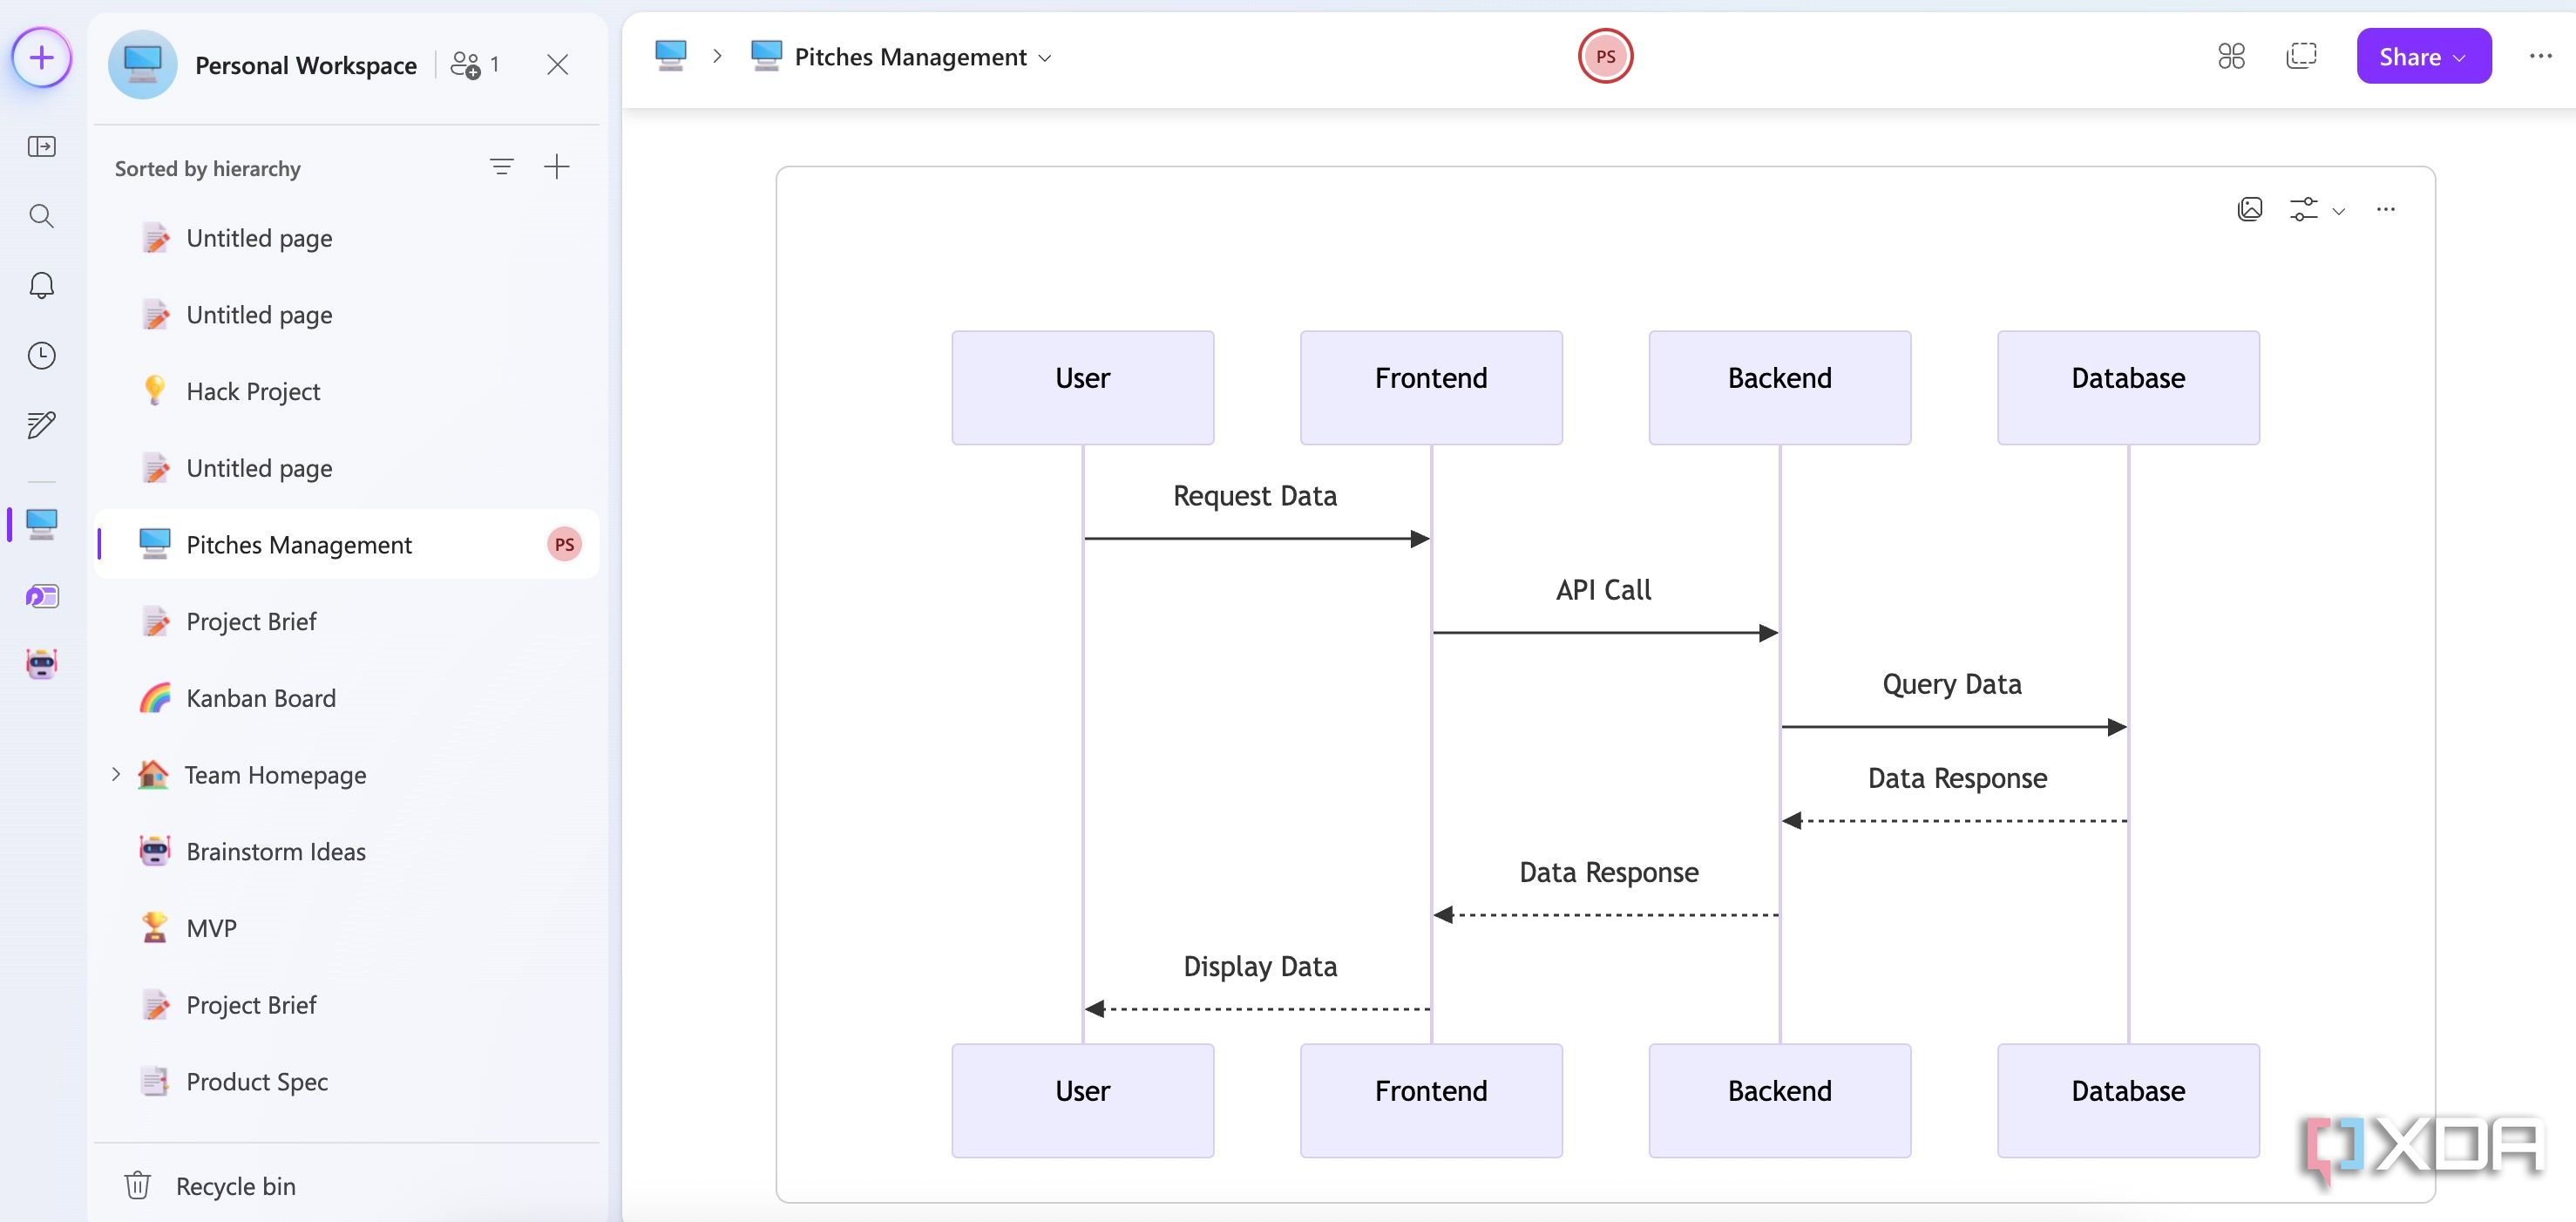This screenshot has height=1222, width=2576.
Task: Open search in the left sidebar
Action: coord(41,216)
